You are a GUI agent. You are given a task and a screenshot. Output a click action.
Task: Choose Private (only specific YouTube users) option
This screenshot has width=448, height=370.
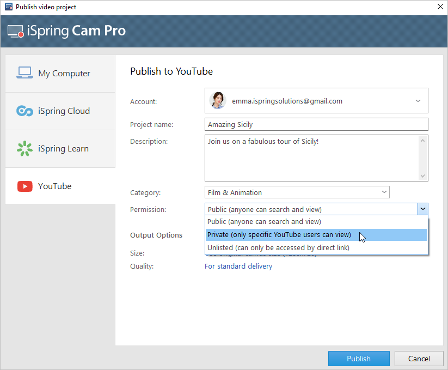coord(316,235)
